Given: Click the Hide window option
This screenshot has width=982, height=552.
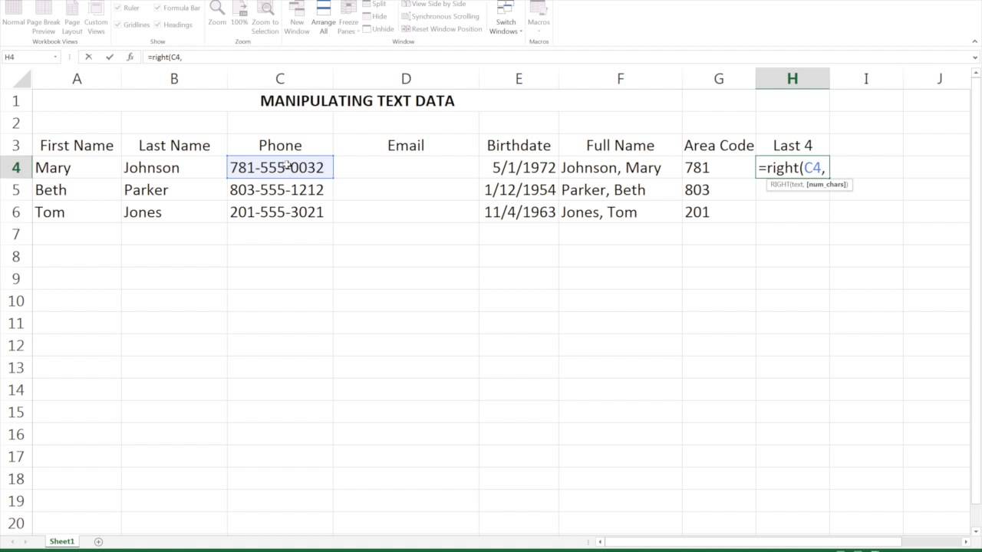Looking at the screenshot, I should 374,16.
